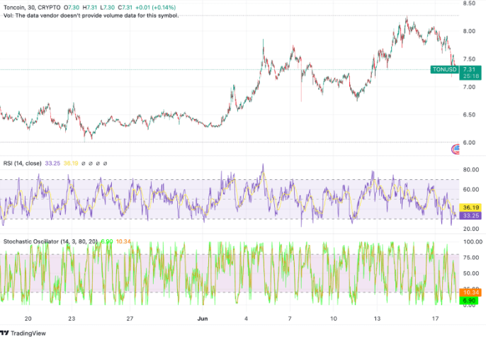486x337 pixels.
Task: Open the Stochastic Oscillator (14, 3, 80, 20) legend
Action: [50, 241]
